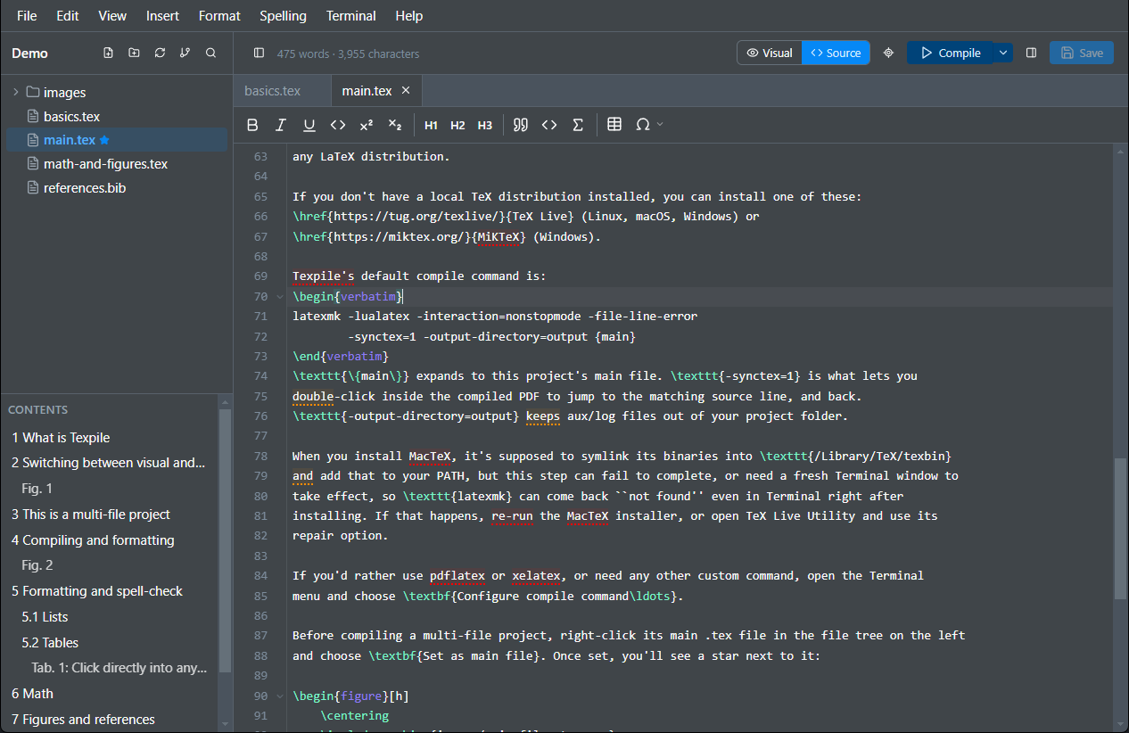Open the Edit menu

pos(68,16)
